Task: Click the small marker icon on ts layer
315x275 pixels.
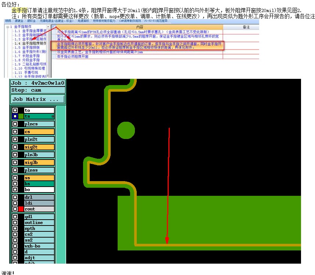Action: tap(53, 116)
